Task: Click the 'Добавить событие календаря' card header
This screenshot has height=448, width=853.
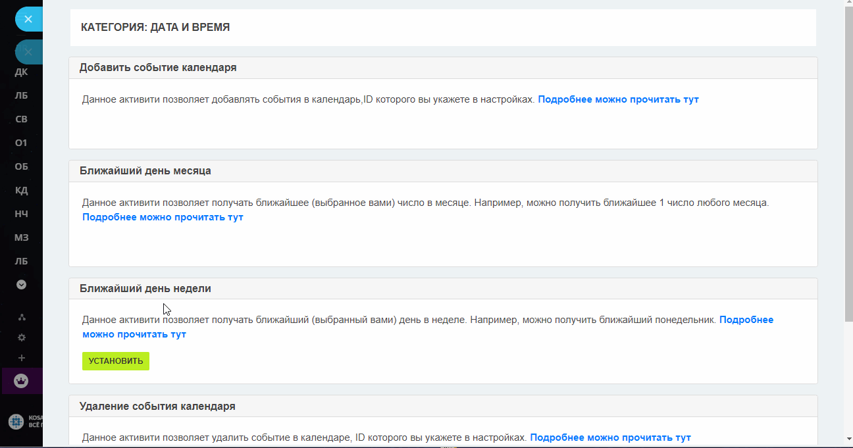Action: (x=443, y=68)
